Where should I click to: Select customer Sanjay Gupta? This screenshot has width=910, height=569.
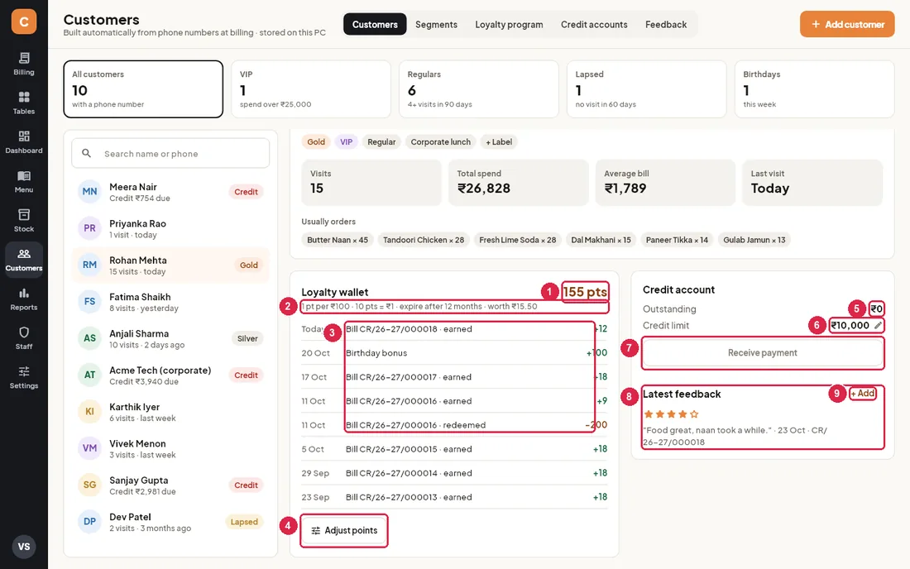(170, 485)
